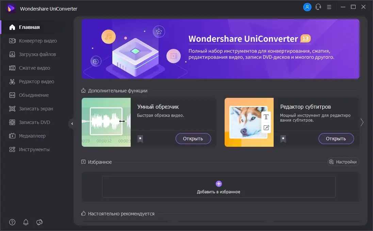Show more features with the right carousel arrow

click(362, 122)
